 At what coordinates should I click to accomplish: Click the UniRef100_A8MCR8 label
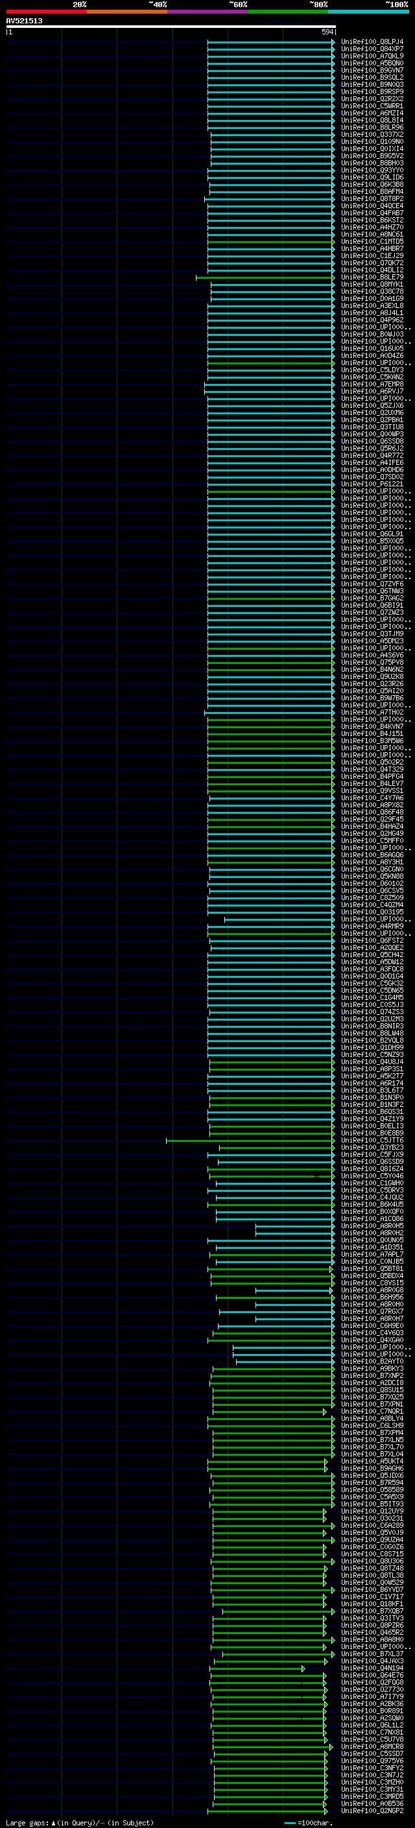[372, 1746]
